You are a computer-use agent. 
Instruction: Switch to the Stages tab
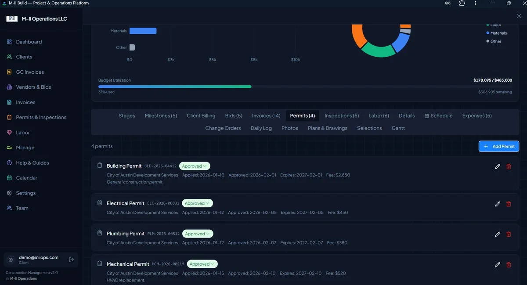point(127,115)
